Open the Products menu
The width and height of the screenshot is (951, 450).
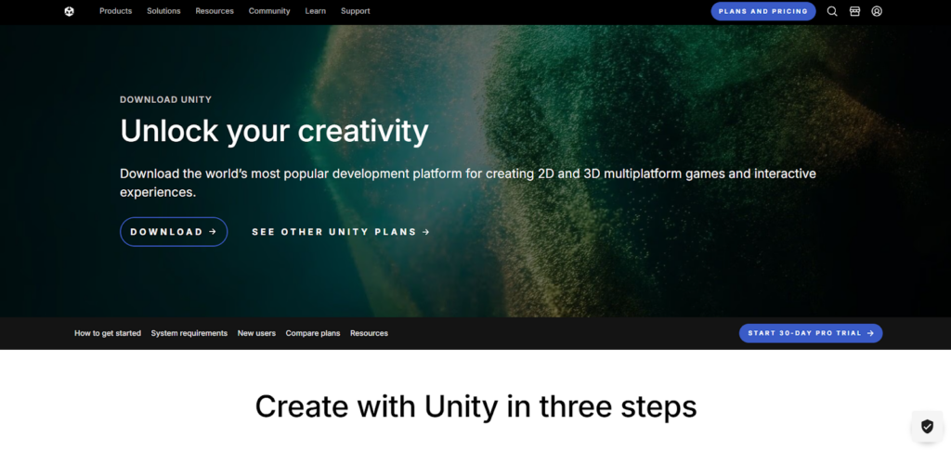click(x=115, y=11)
